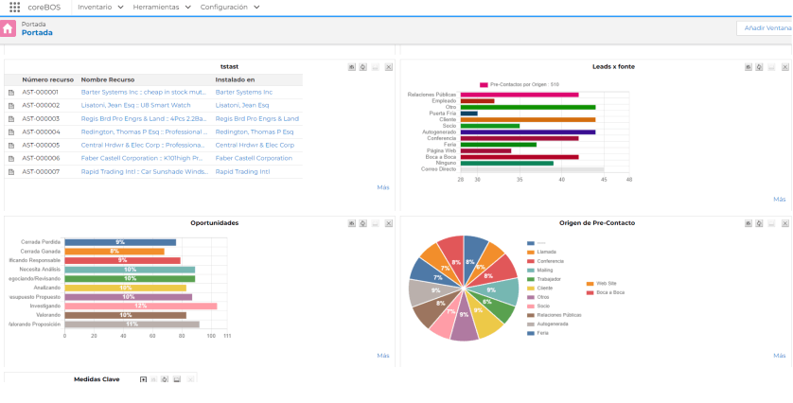
Task: Refresh the tstast widget
Action: point(363,67)
